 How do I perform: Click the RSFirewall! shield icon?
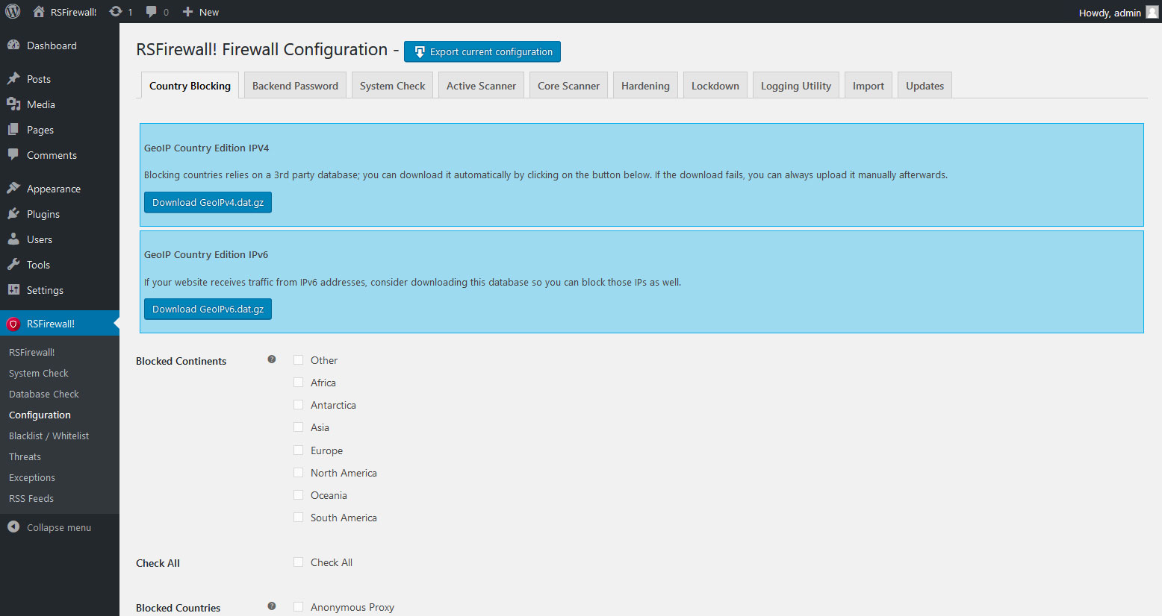coord(13,324)
